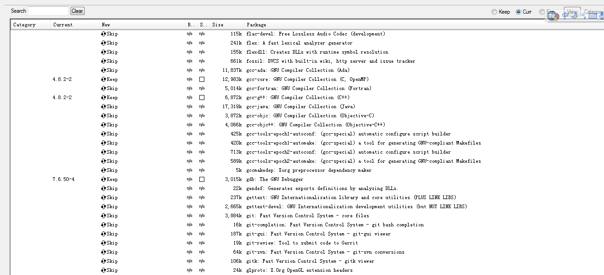
Task: Select the Exp radio button
Action: coord(542,12)
